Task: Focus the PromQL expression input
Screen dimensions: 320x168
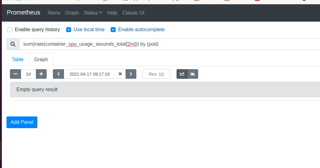Action: click(x=169, y=44)
